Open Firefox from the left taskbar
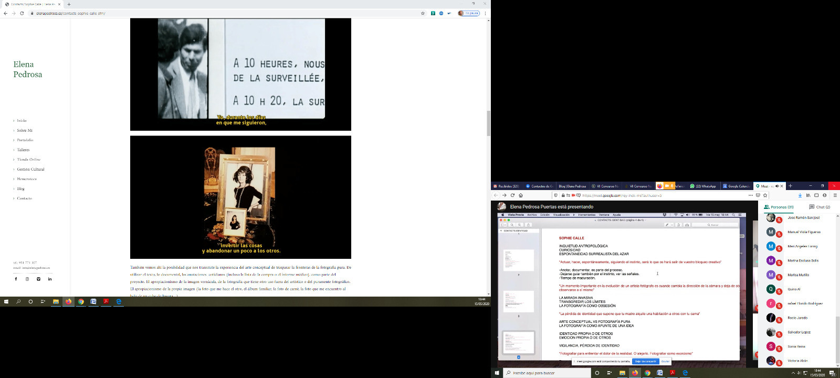The image size is (840, 378). (x=68, y=301)
